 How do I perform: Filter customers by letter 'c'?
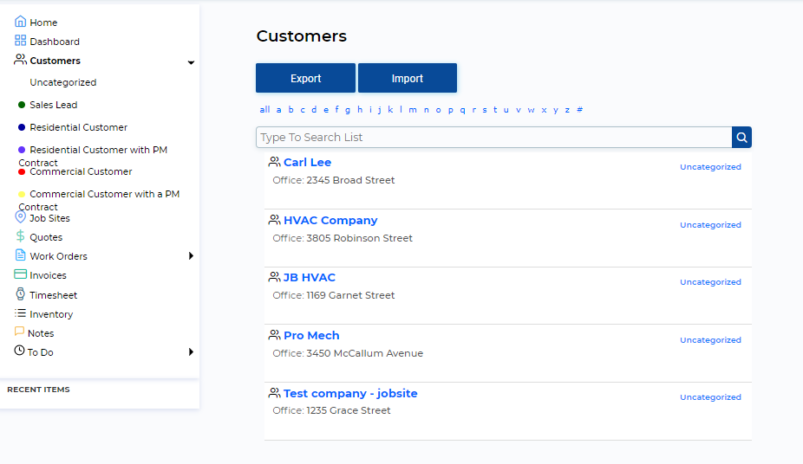pyautogui.click(x=303, y=109)
